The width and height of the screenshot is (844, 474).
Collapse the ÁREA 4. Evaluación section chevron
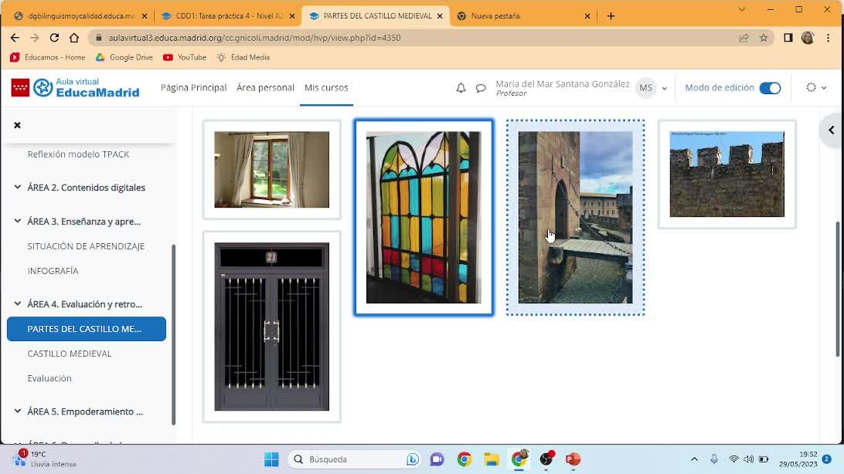click(17, 303)
